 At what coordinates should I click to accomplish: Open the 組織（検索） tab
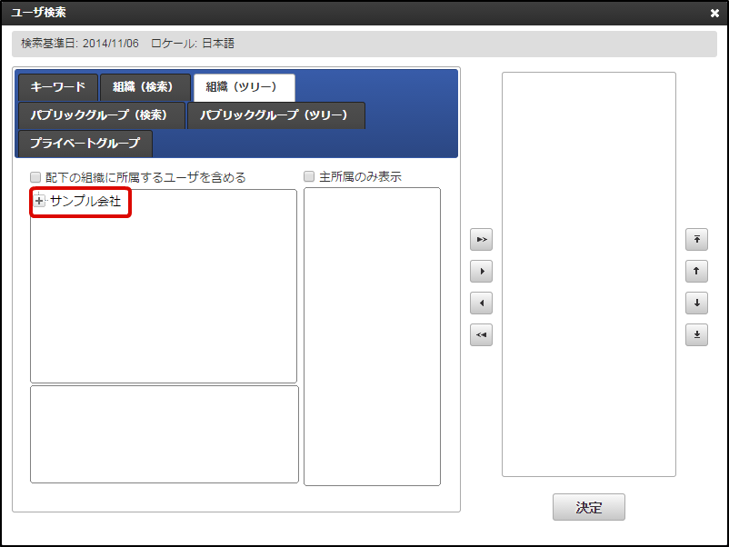[x=145, y=87]
